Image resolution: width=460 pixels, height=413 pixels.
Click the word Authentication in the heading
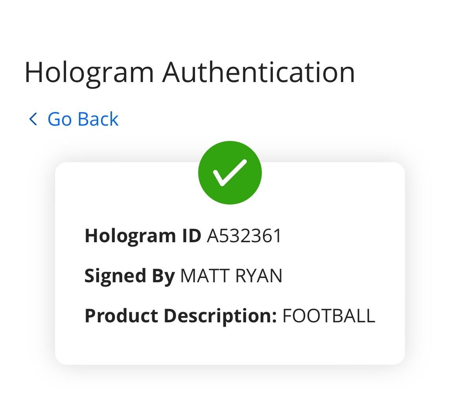coord(258,72)
